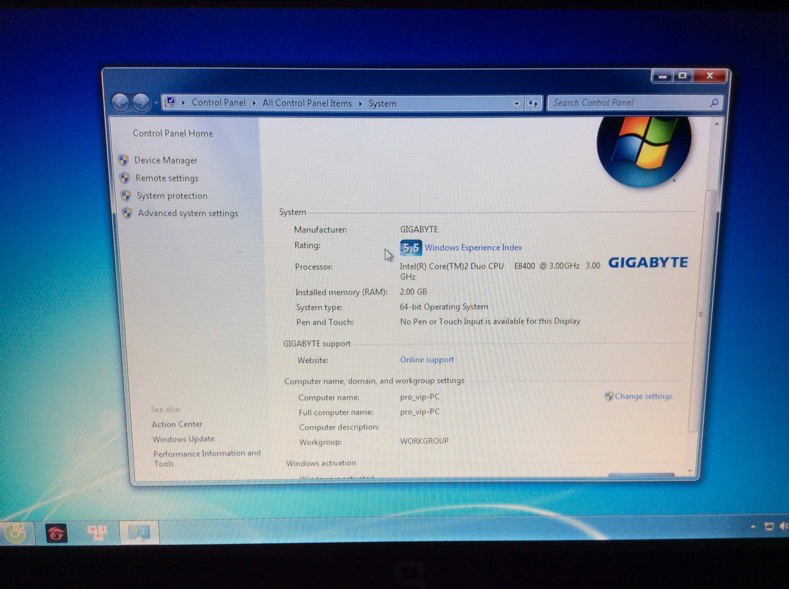Go to Control Panel Home
This screenshot has height=589, width=789.
(173, 133)
